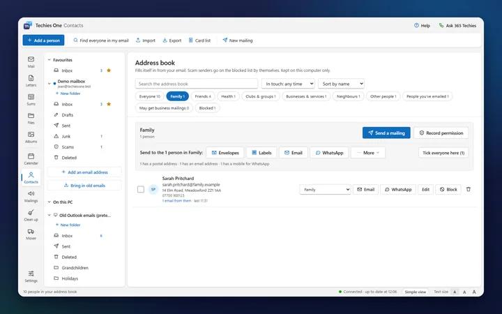Image resolution: width=502 pixels, height=314 pixels.
Task: Click 1 email from them link
Action: (x=176, y=201)
